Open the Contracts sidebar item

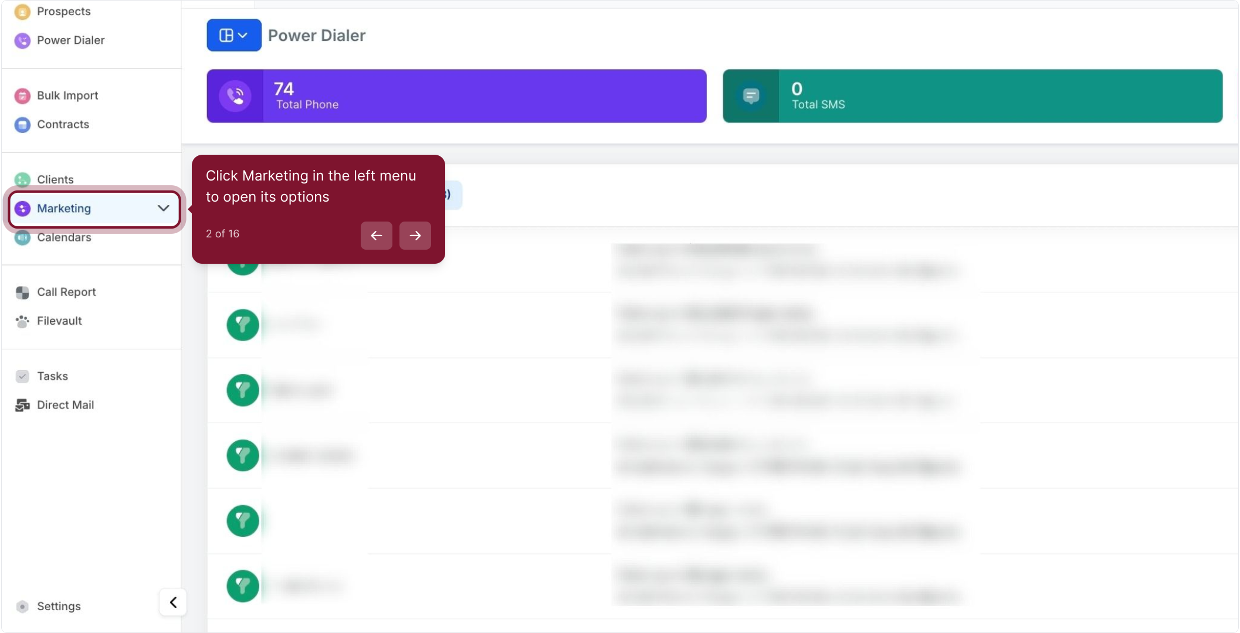click(63, 124)
